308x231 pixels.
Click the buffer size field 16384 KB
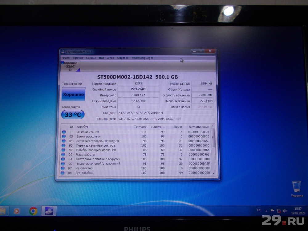point(202,83)
